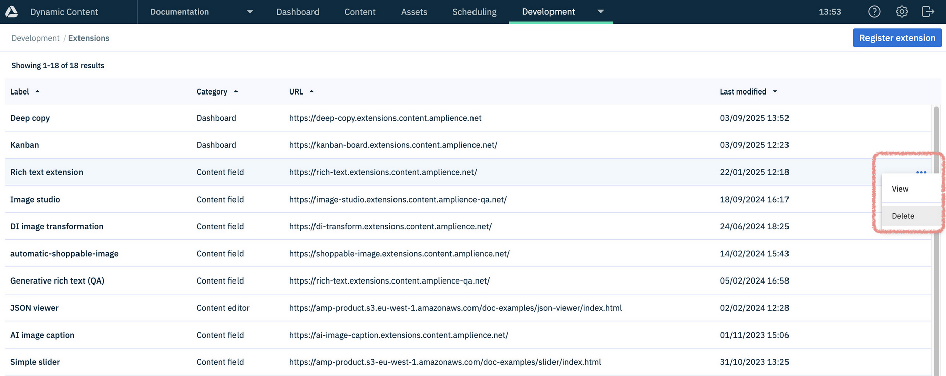Click the three-dot menu for Rich text extension
The image size is (946, 376).
click(x=921, y=172)
